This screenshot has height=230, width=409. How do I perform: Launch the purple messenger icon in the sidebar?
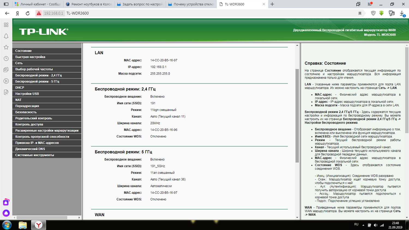pyautogui.click(x=6, y=202)
